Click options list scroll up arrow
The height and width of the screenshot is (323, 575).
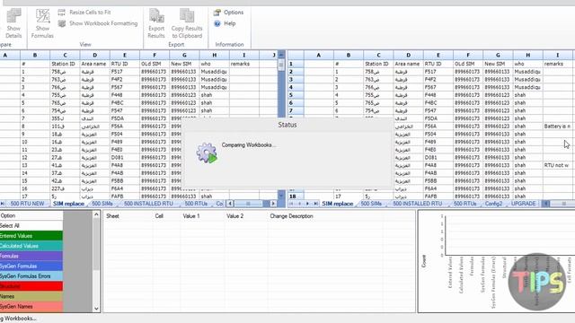[x=96, y=214]
